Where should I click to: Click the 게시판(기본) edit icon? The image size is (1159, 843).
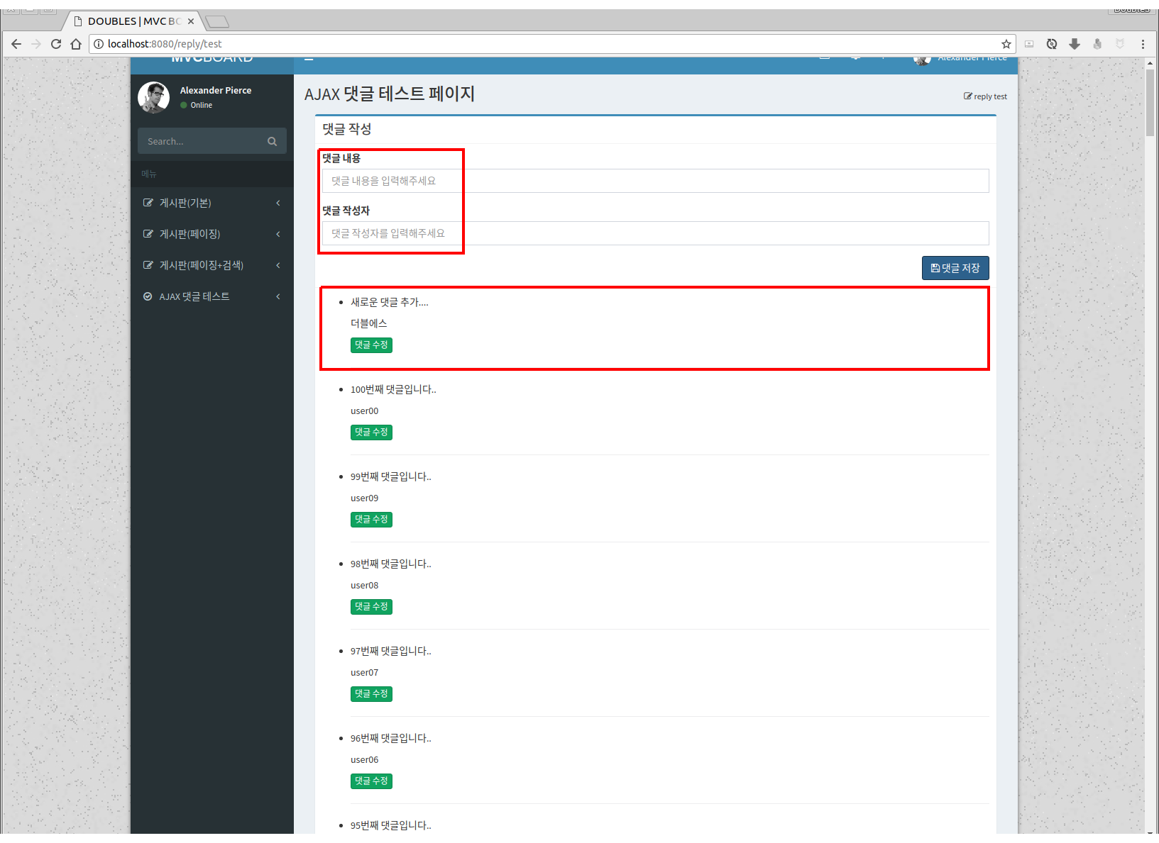click(148, 203)
